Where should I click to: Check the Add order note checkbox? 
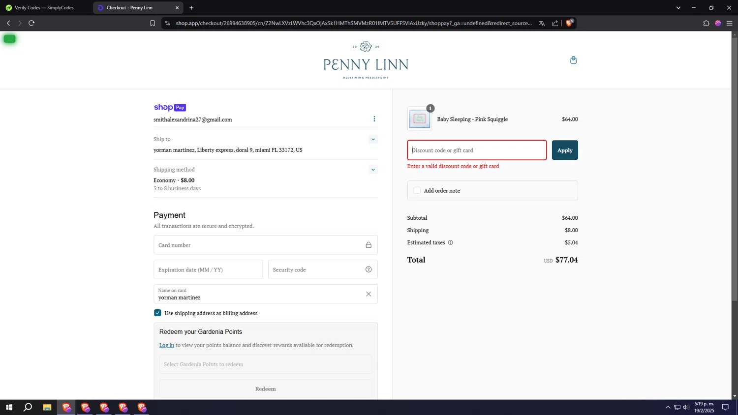pyautogui.click(x=417, y=190)
